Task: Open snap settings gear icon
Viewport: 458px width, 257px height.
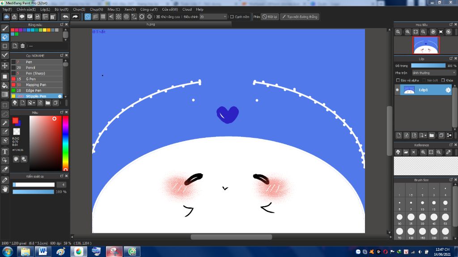Action: coord(149,17)
